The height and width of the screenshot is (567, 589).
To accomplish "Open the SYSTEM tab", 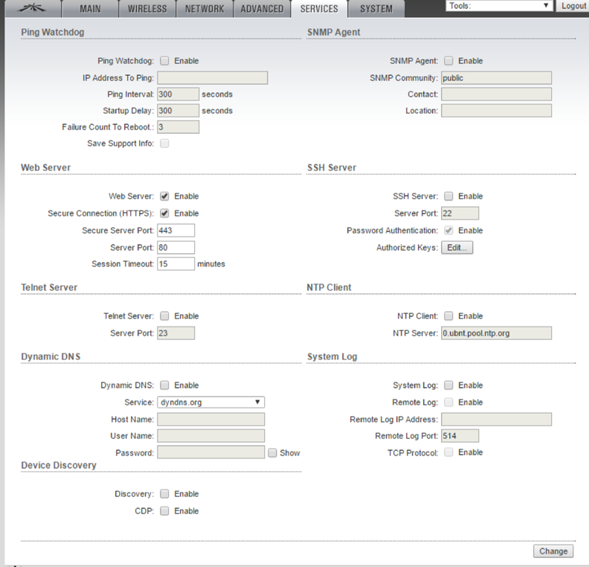I will 376,9.
